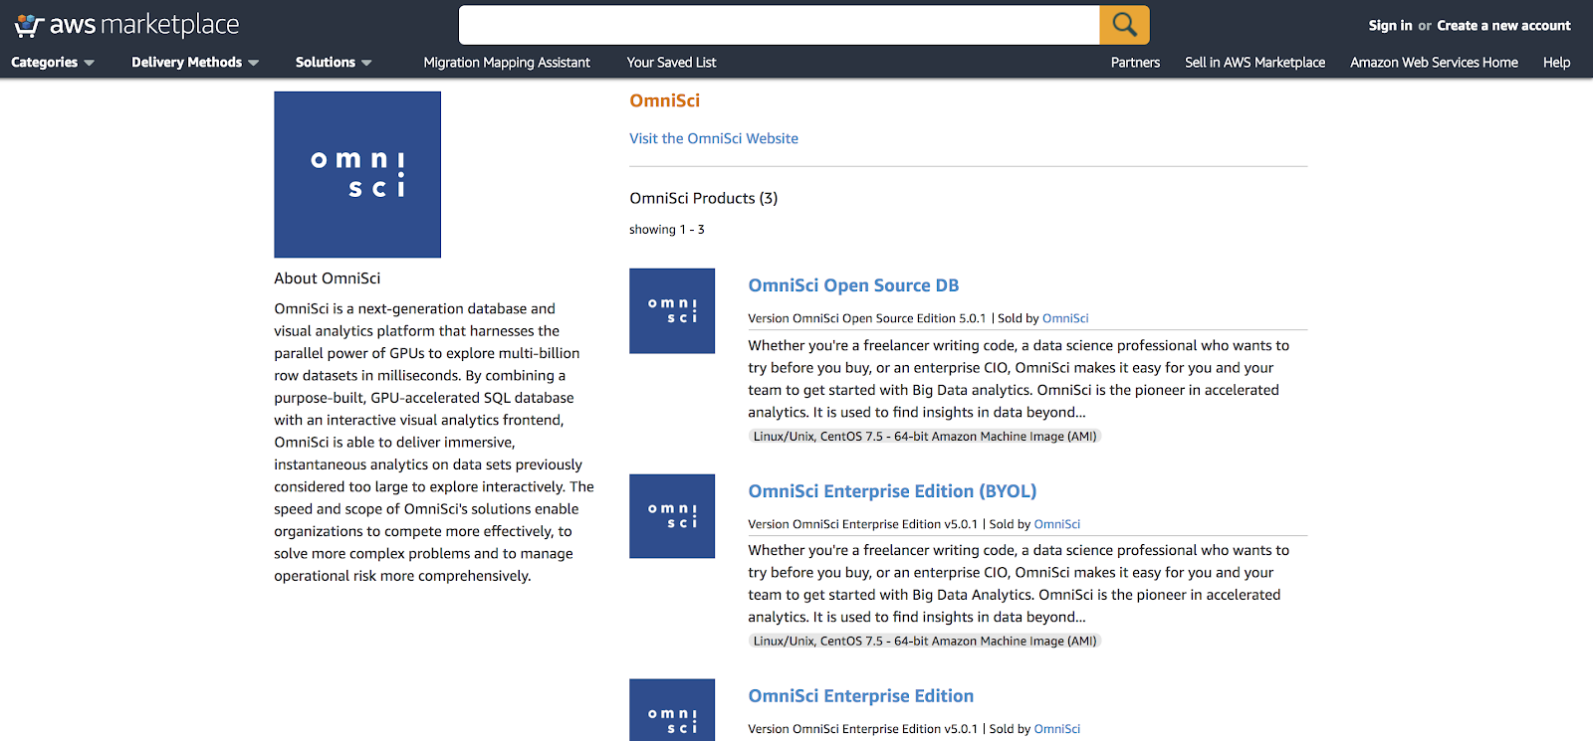Click OmniSci seller link under Enterprise Edition (BYOL)
This screenshot has width=1593, height=741.
tap(1057, 524)
